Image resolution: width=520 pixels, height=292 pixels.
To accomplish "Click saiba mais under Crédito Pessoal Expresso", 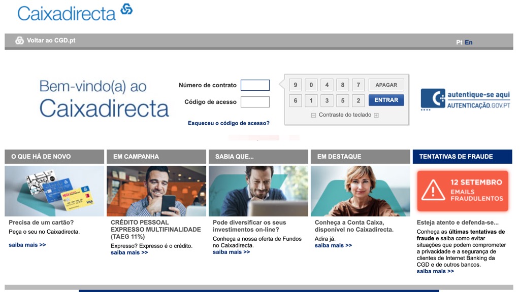I will 129,252.
